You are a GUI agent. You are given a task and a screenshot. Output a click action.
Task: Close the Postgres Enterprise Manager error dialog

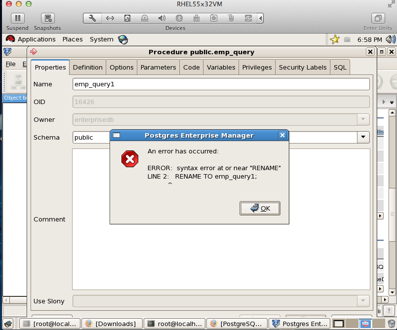282,135
